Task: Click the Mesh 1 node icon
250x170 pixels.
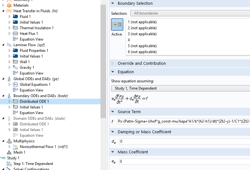Action: [9, 152]
